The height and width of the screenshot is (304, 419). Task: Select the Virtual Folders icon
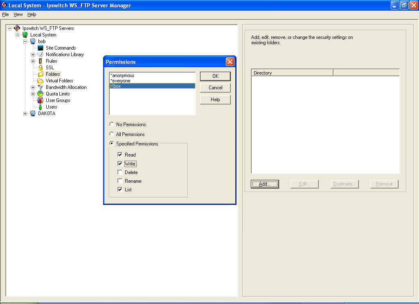point(41,81)
